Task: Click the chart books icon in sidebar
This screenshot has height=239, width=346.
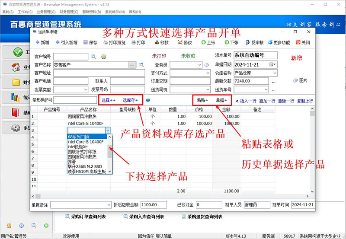Action: tap(16, 97)
